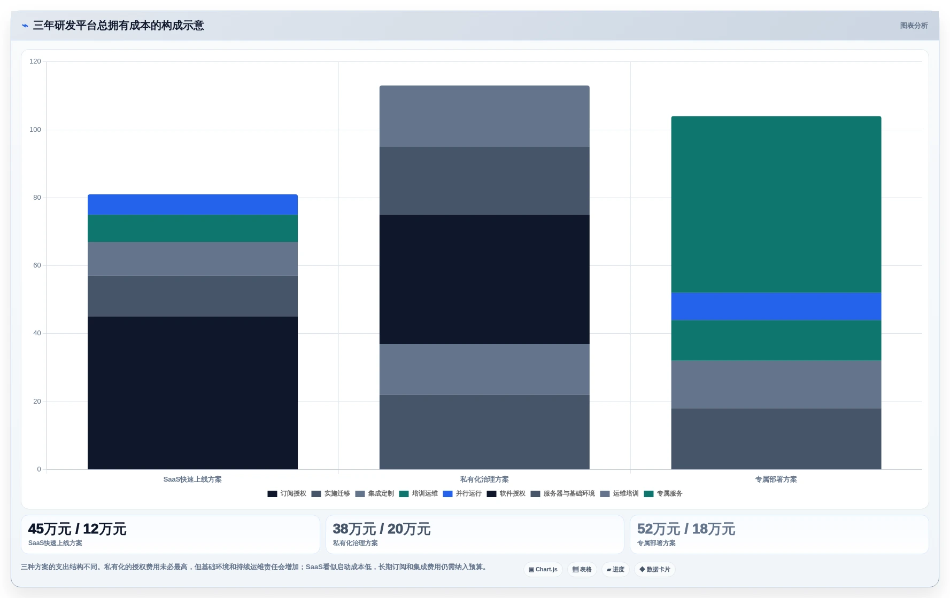950x598 pixels.
Task: Click the dark 订阅授权 segment of SaaS bar
Action: [x=192, y=393]
